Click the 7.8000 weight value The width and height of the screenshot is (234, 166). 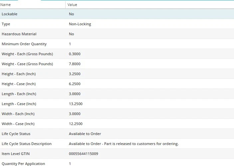click(x=75, y=64)
